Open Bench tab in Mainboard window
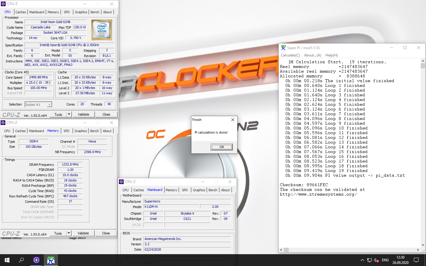Viewport: 426px width, 266px height. pos(213,190)
